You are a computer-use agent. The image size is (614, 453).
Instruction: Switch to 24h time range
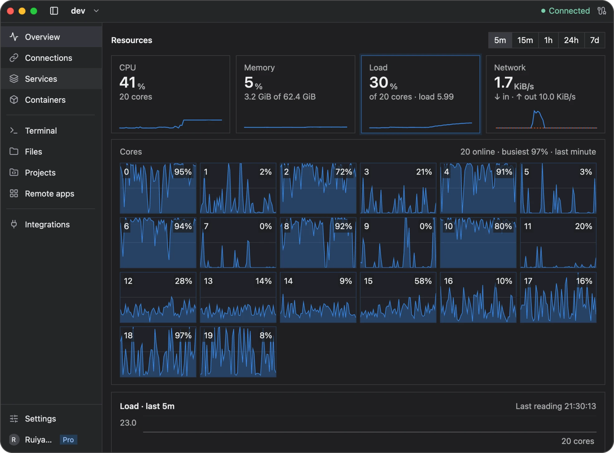(571, 40)
